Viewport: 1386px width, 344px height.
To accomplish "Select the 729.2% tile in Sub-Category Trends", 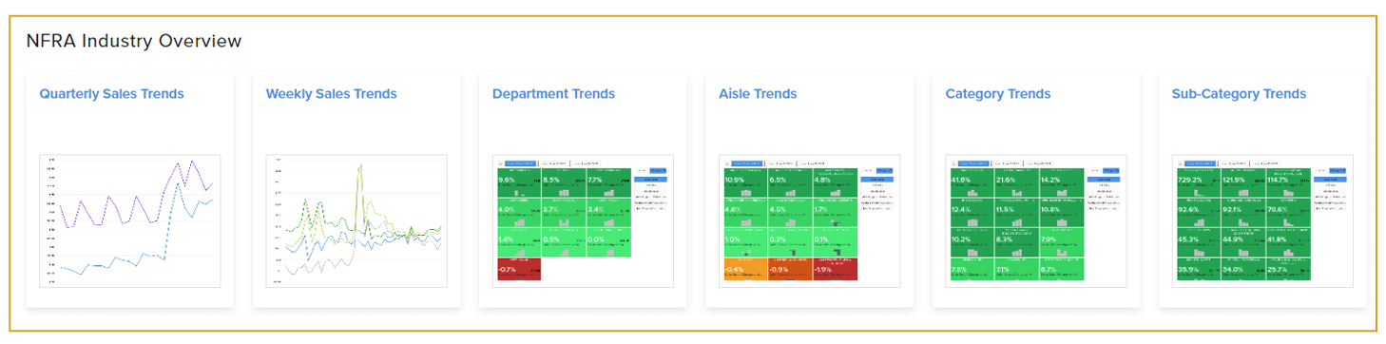I will (1199, 182).
